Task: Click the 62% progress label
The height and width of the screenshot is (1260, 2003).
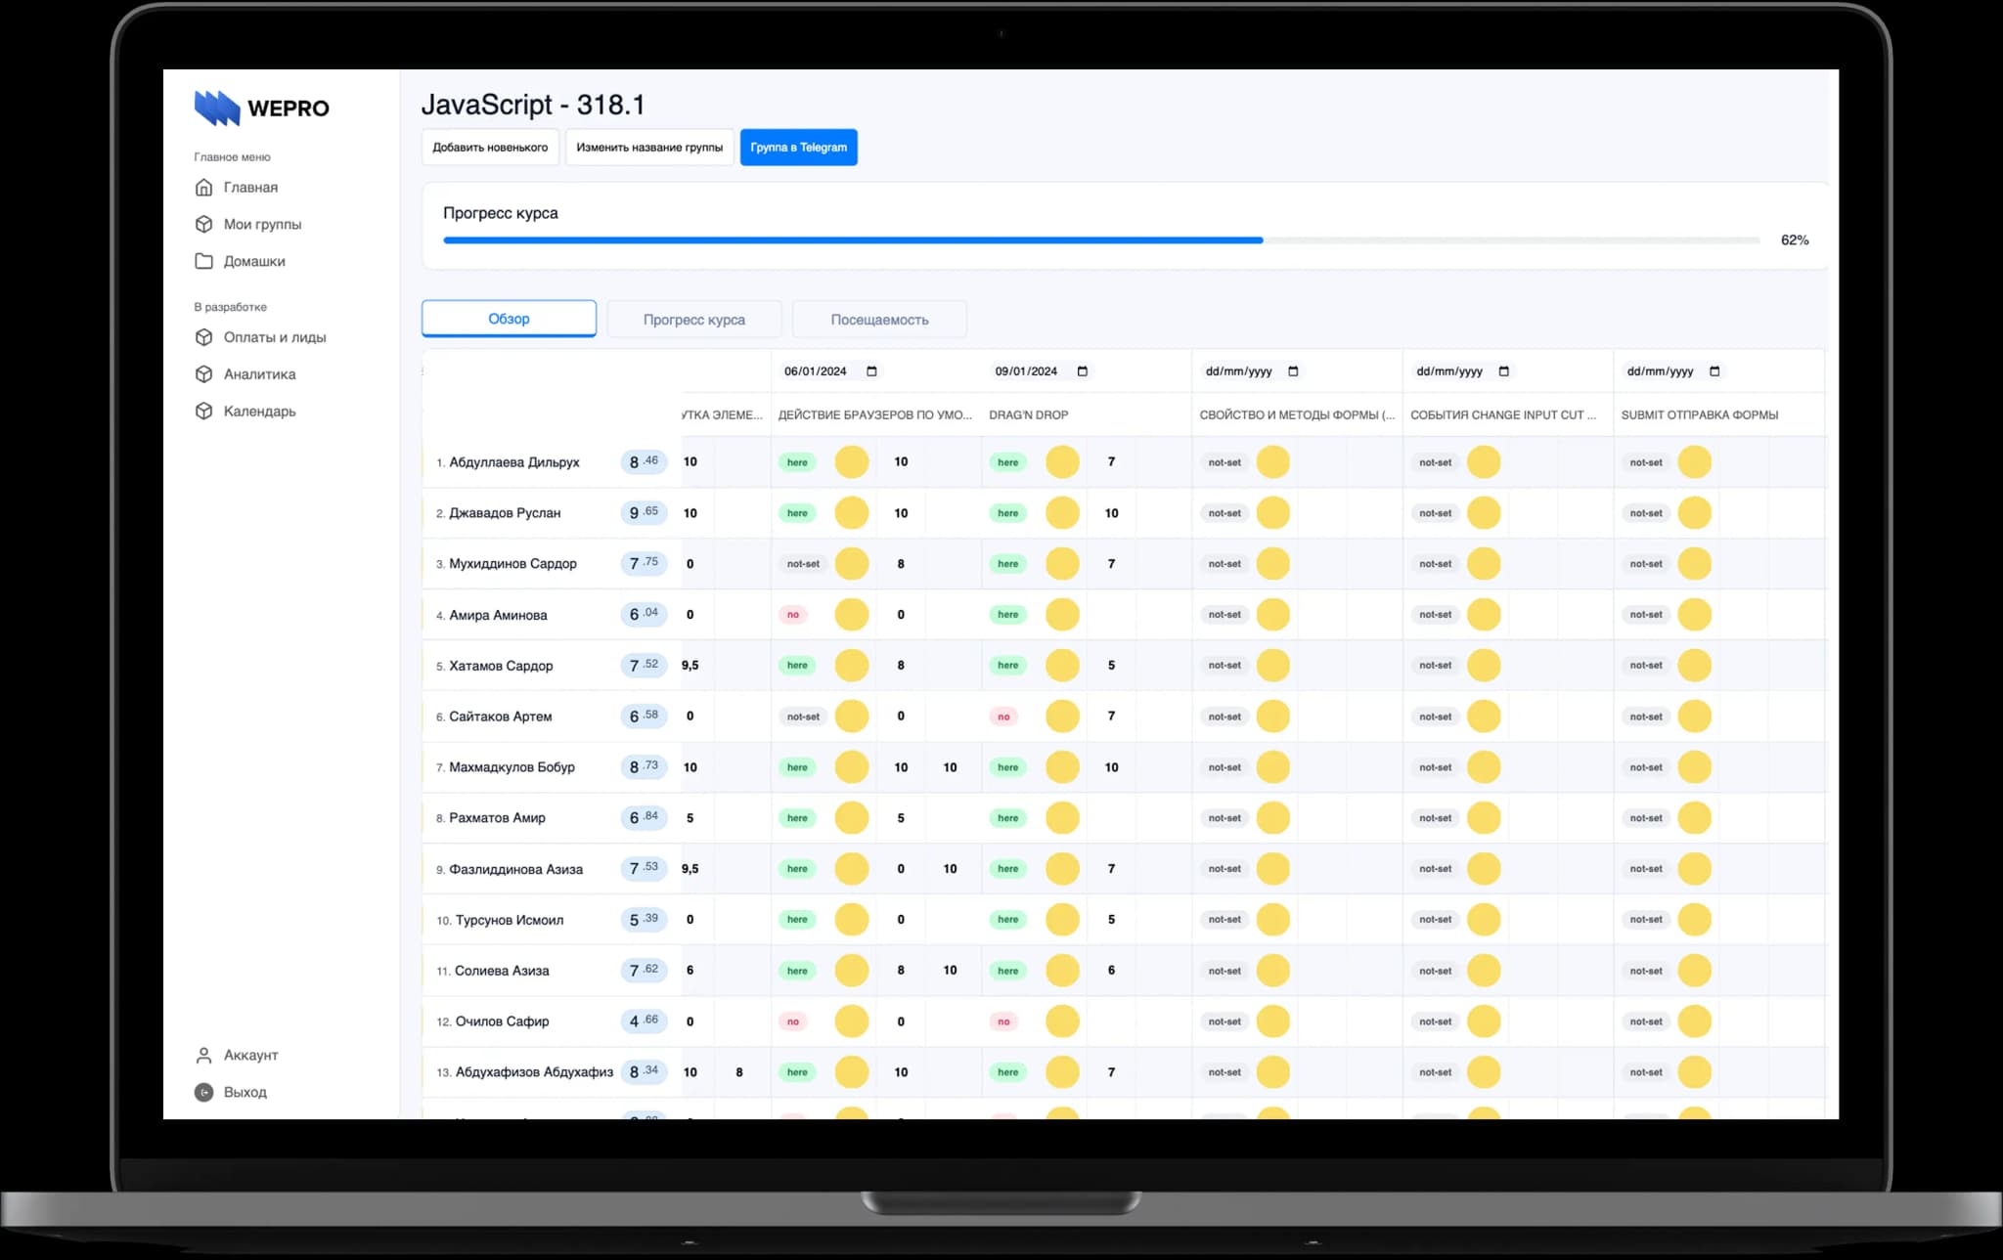Action: pyautogui.click(x=1794, y=240)
